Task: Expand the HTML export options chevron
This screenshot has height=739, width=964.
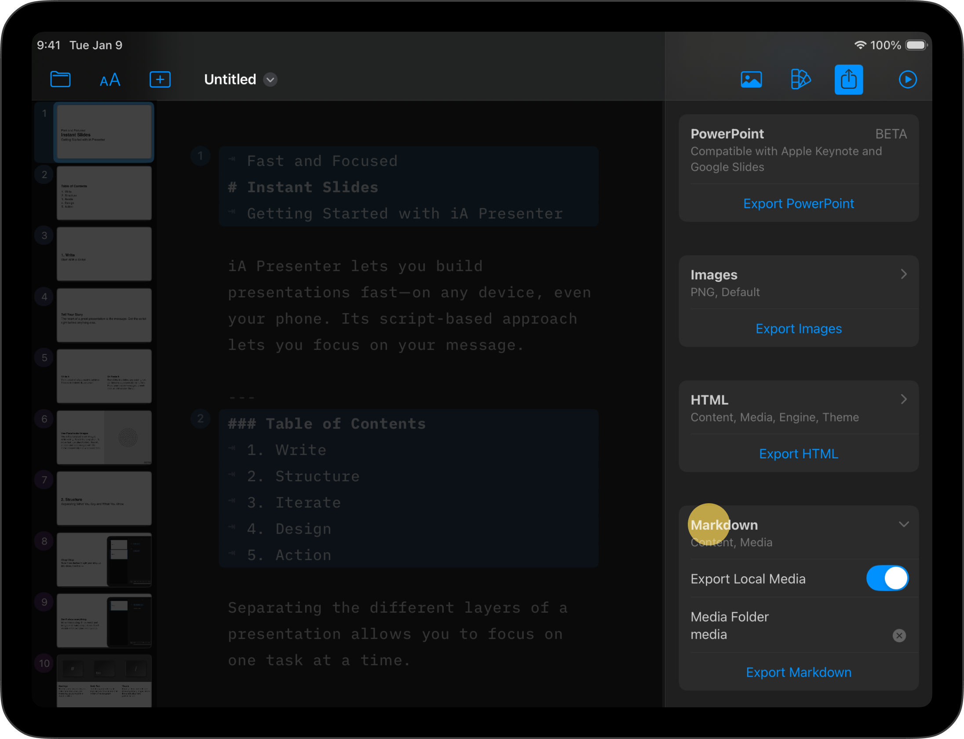Action: 903,399
